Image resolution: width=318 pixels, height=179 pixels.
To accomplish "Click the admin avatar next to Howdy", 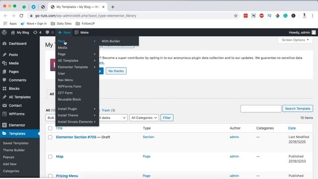I will point(314,32).
